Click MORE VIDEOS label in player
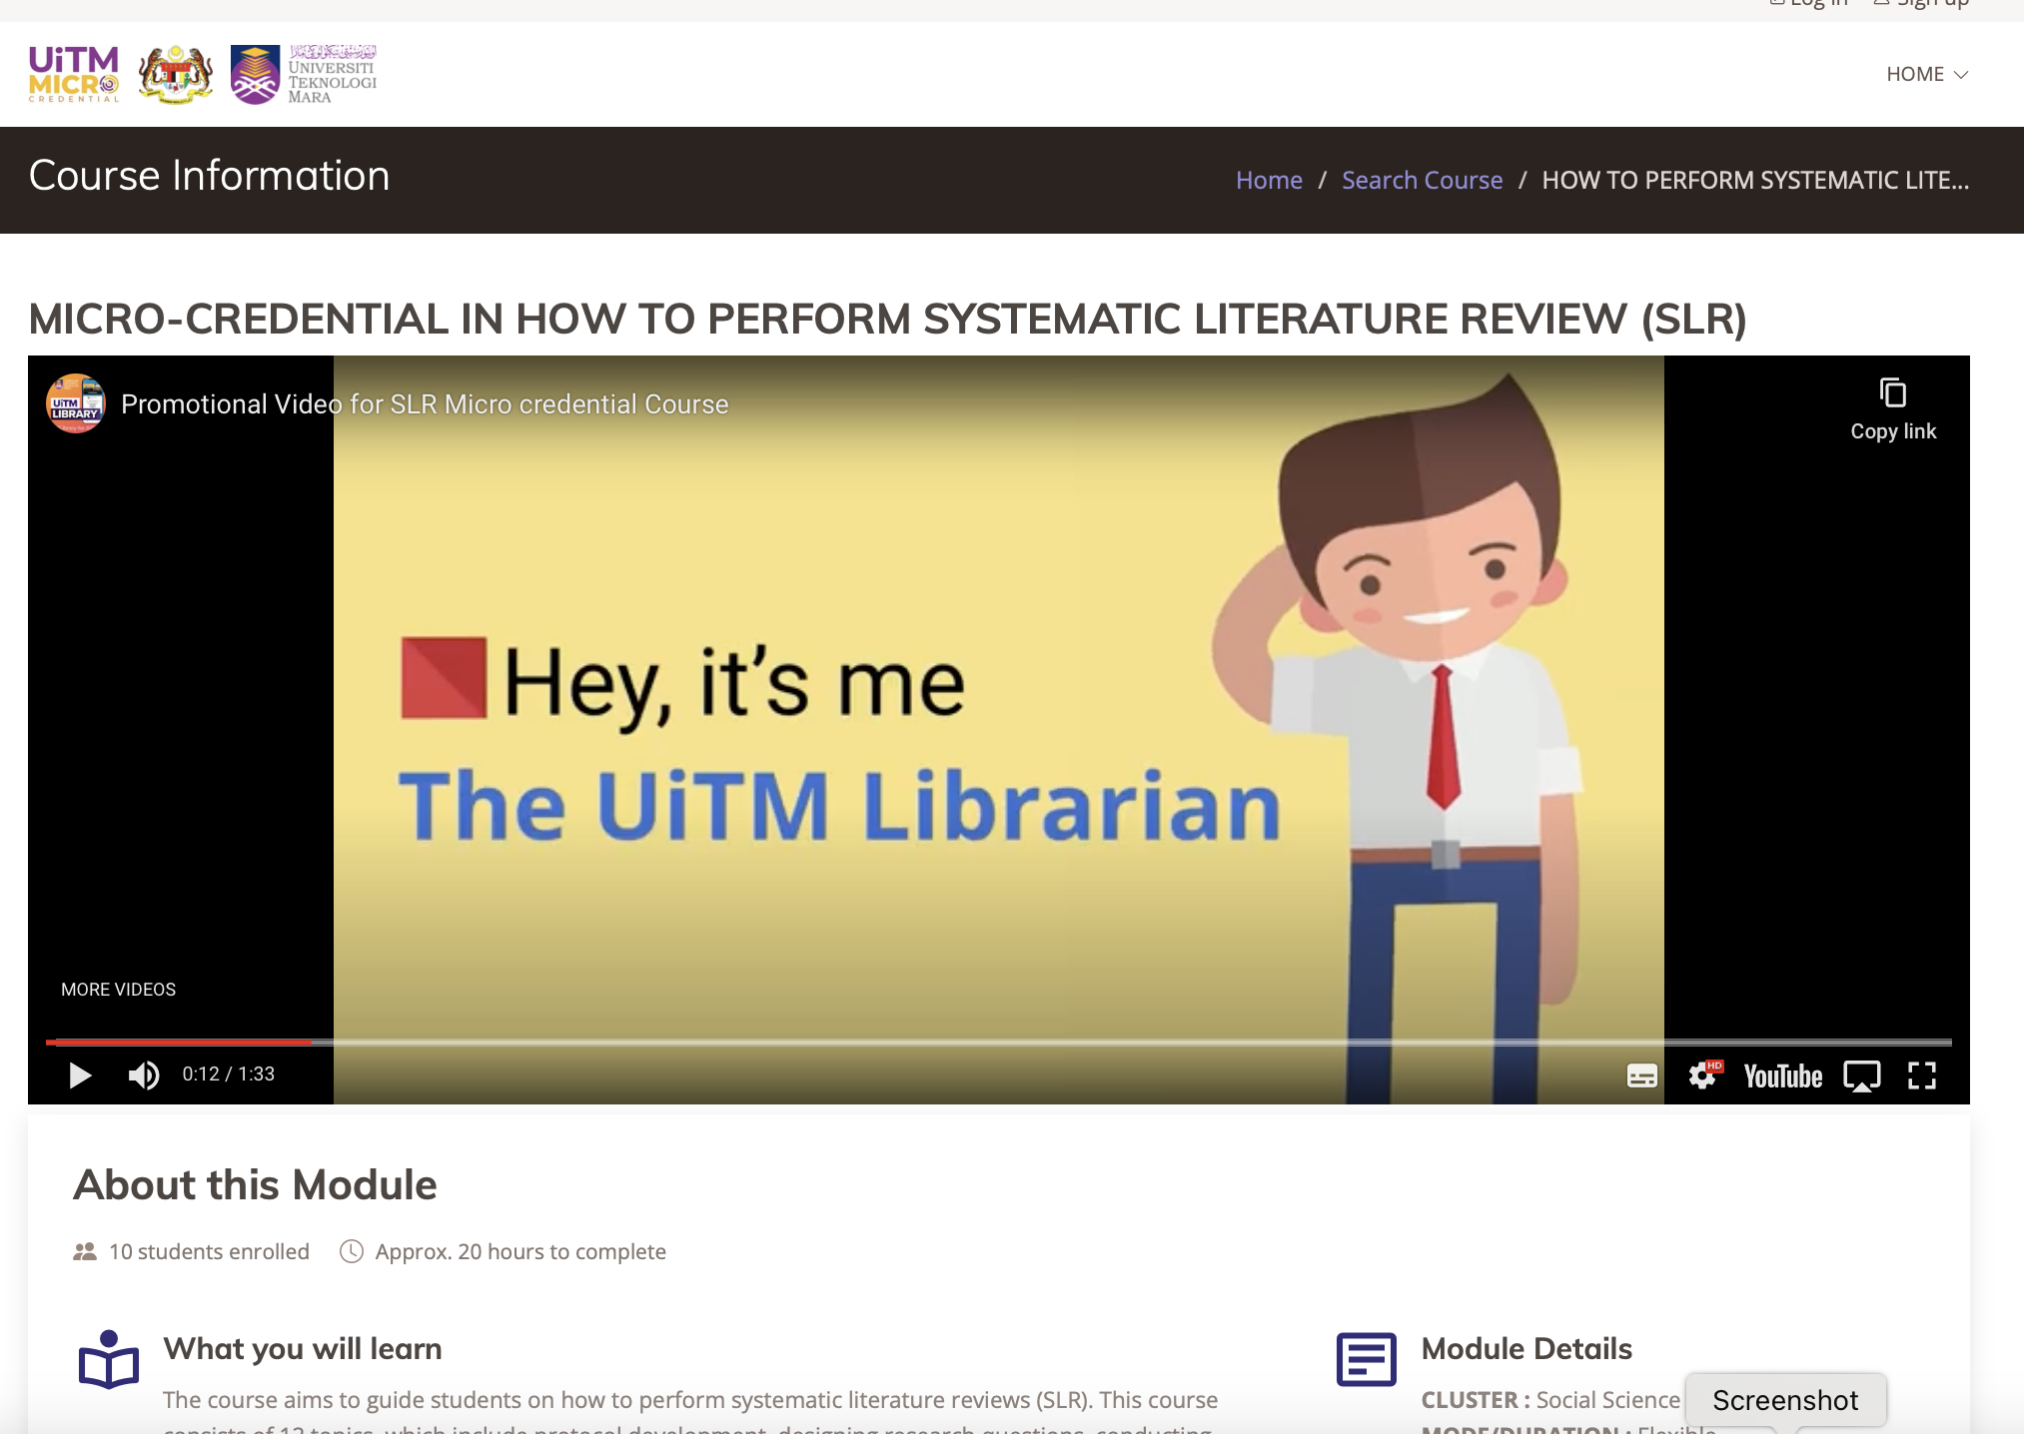 [118, 989]
